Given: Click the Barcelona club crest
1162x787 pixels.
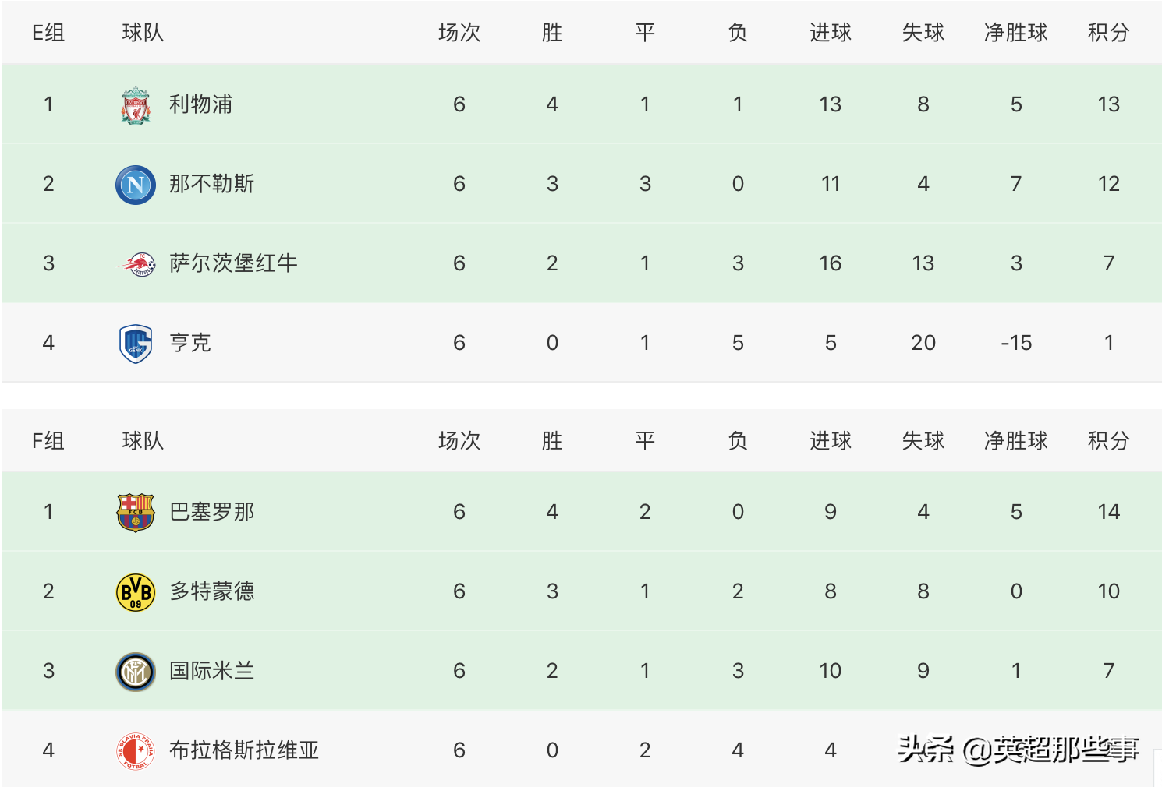Looking at the screenshot, I should pyautogui.click(x=136, y=513).
